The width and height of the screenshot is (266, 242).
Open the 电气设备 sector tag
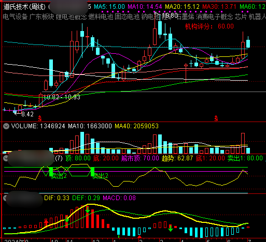pyautogui.click(x=15, y=17)
